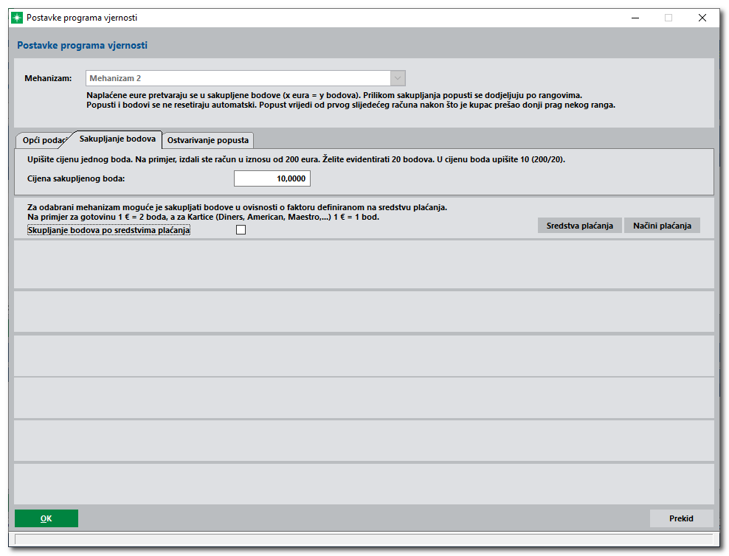Screen dimensions: 729x556
Task: Click the Cijena sakupljenog boda value field
Action: 272,178
